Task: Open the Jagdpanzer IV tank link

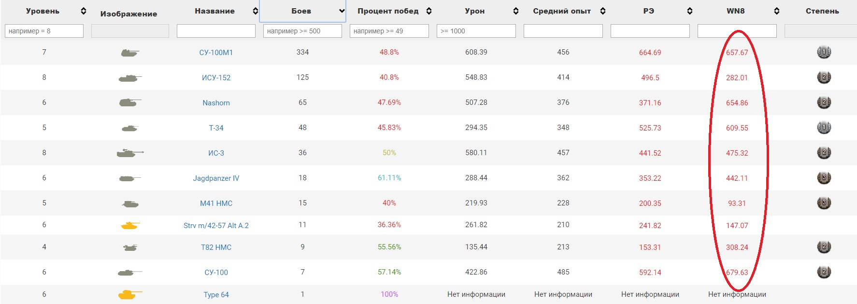Action: click(216, 178)
